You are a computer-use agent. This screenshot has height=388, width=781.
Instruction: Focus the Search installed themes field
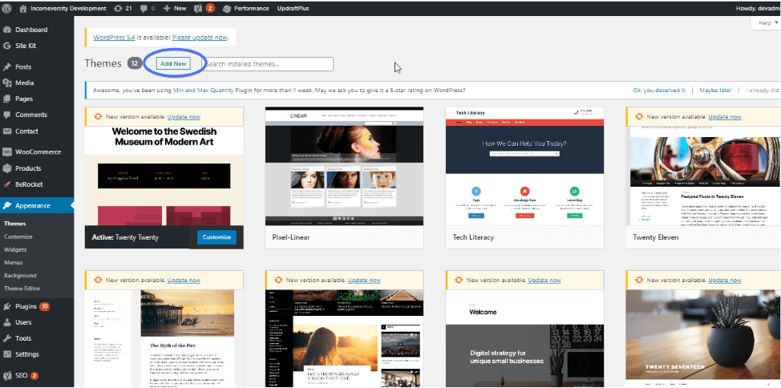tap(268, 64)
